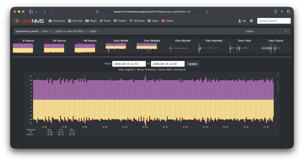The image size is (304, 162).
Task: Open the dvl user menu
Action: [x=242, y=21]
